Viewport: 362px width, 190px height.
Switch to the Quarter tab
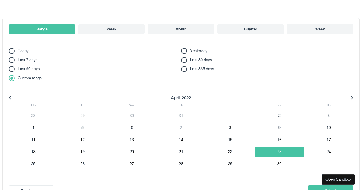click(250, 29)
